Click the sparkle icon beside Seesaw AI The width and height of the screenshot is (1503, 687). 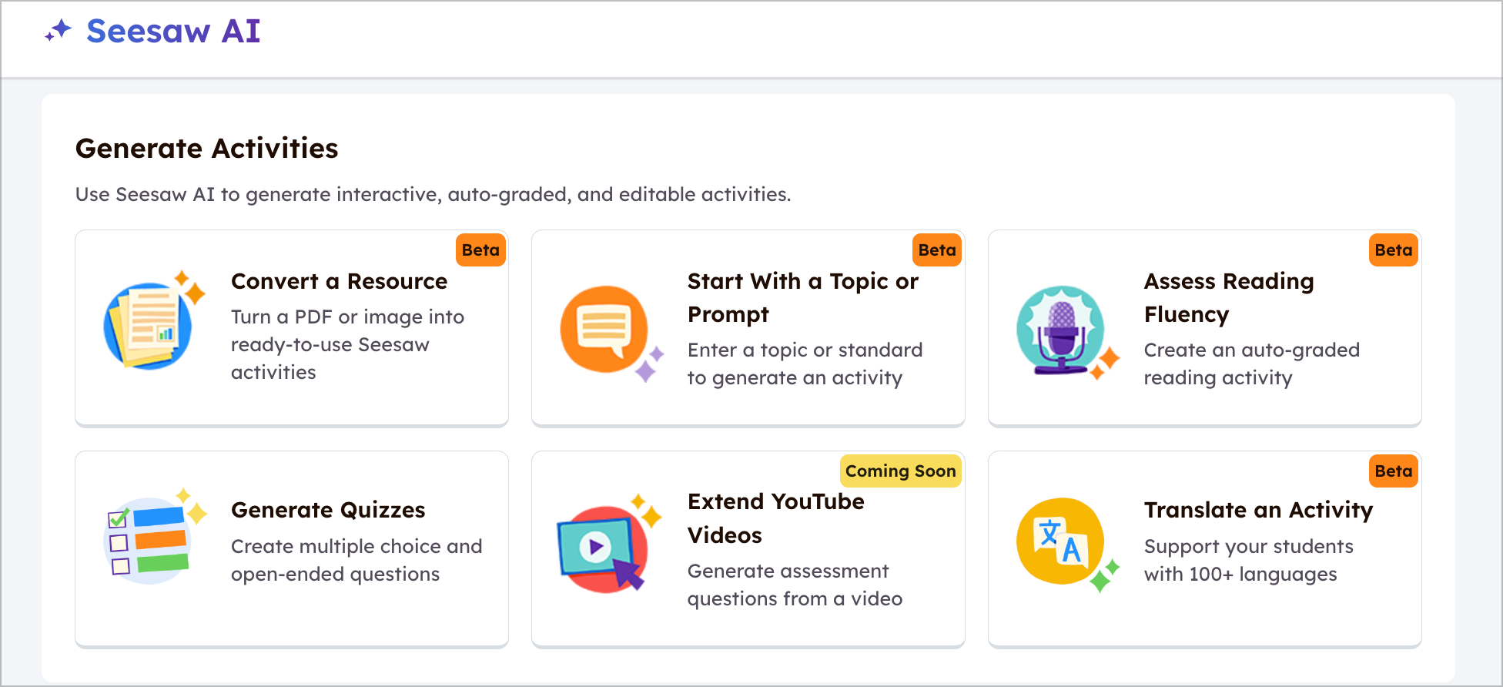pos(58,32)
